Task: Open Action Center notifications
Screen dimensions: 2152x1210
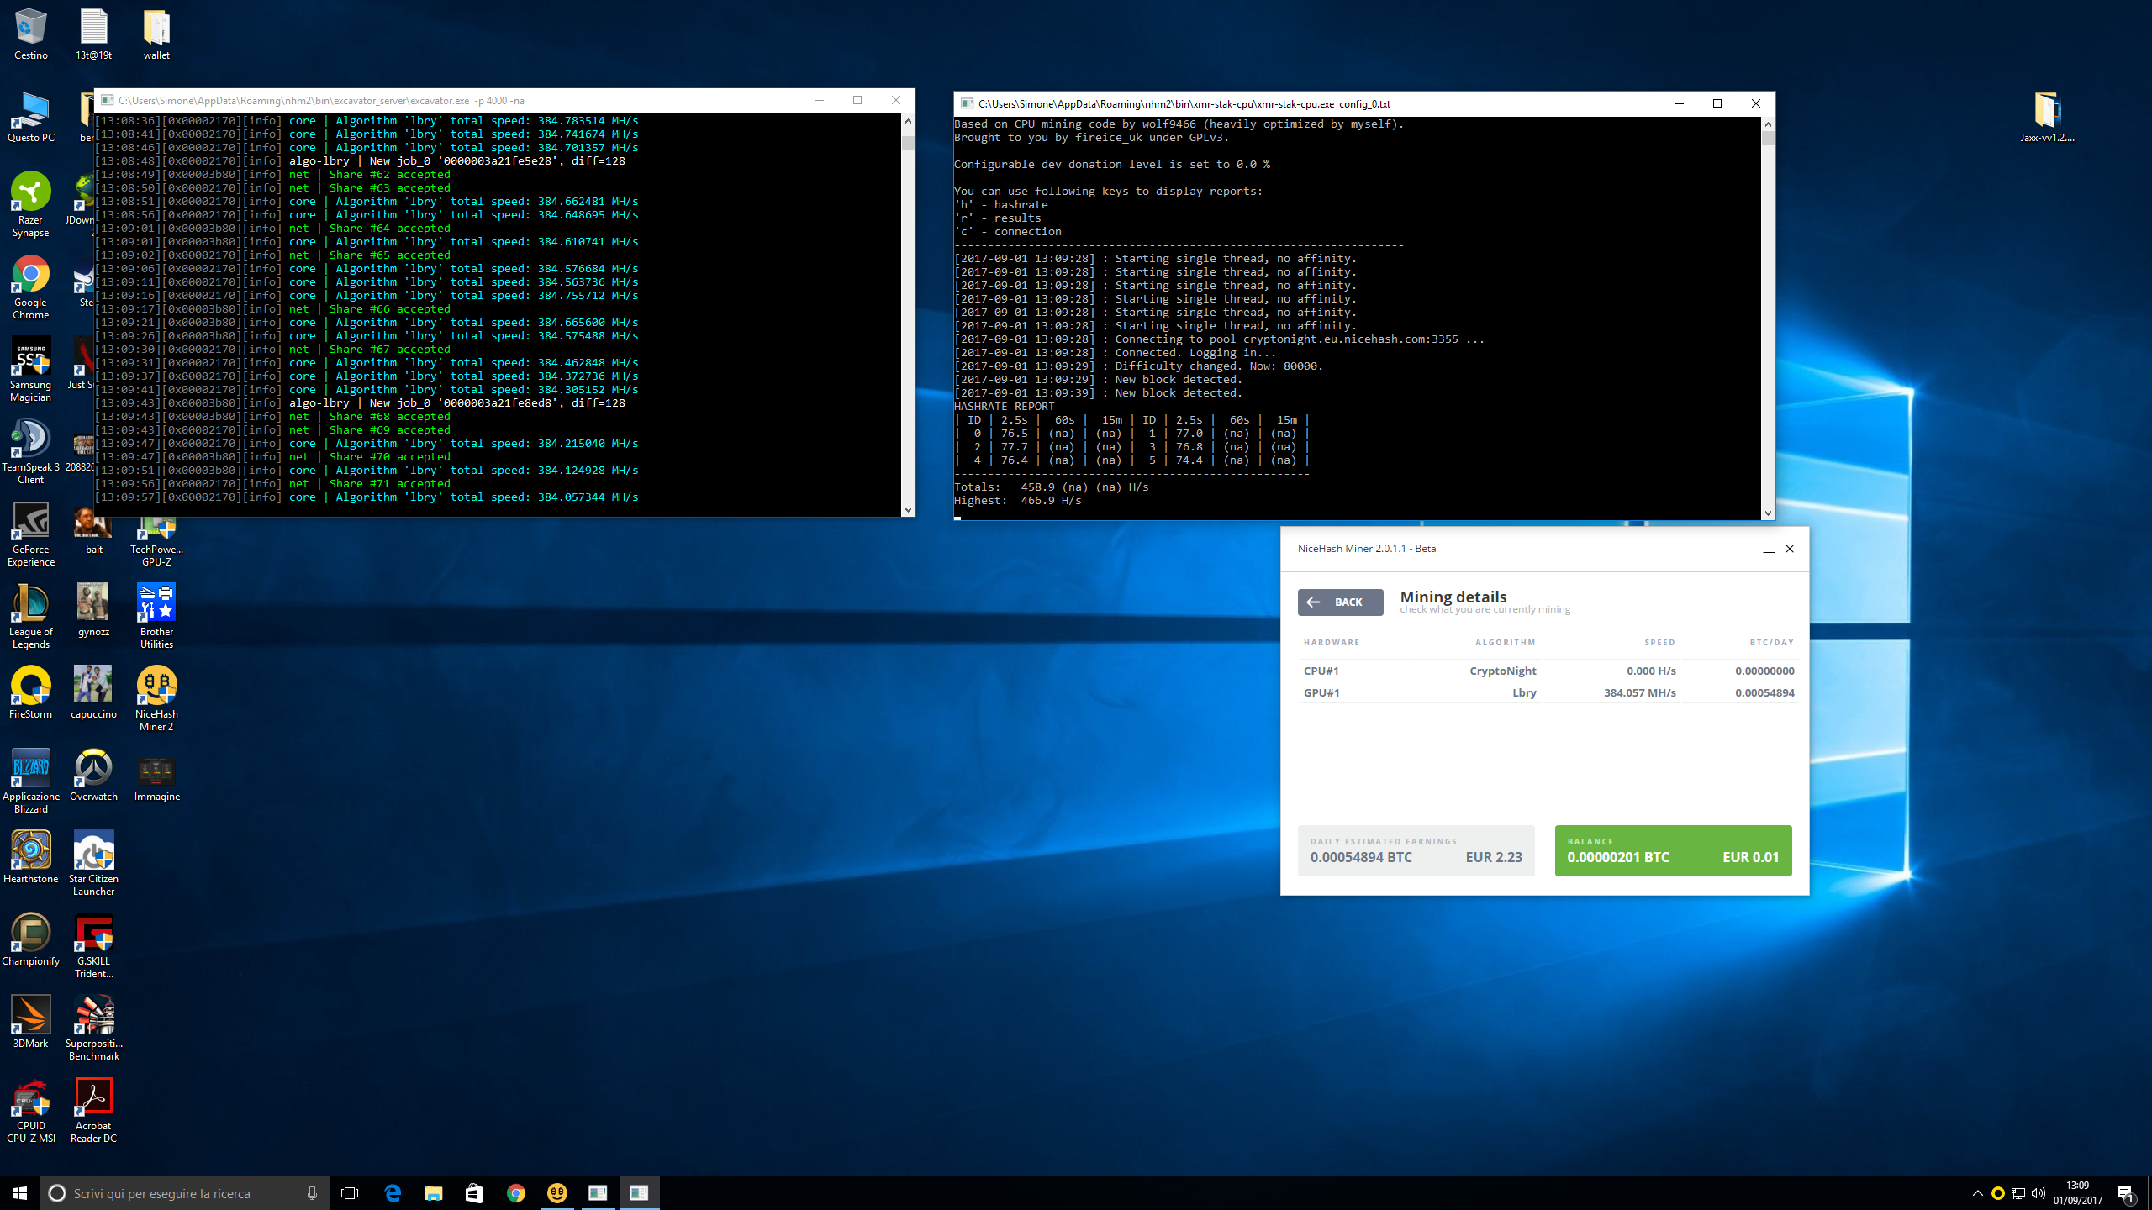Action: (2128, 1192)
